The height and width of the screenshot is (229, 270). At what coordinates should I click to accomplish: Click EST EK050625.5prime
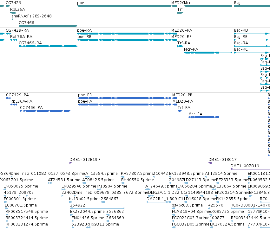pos(21,186)
